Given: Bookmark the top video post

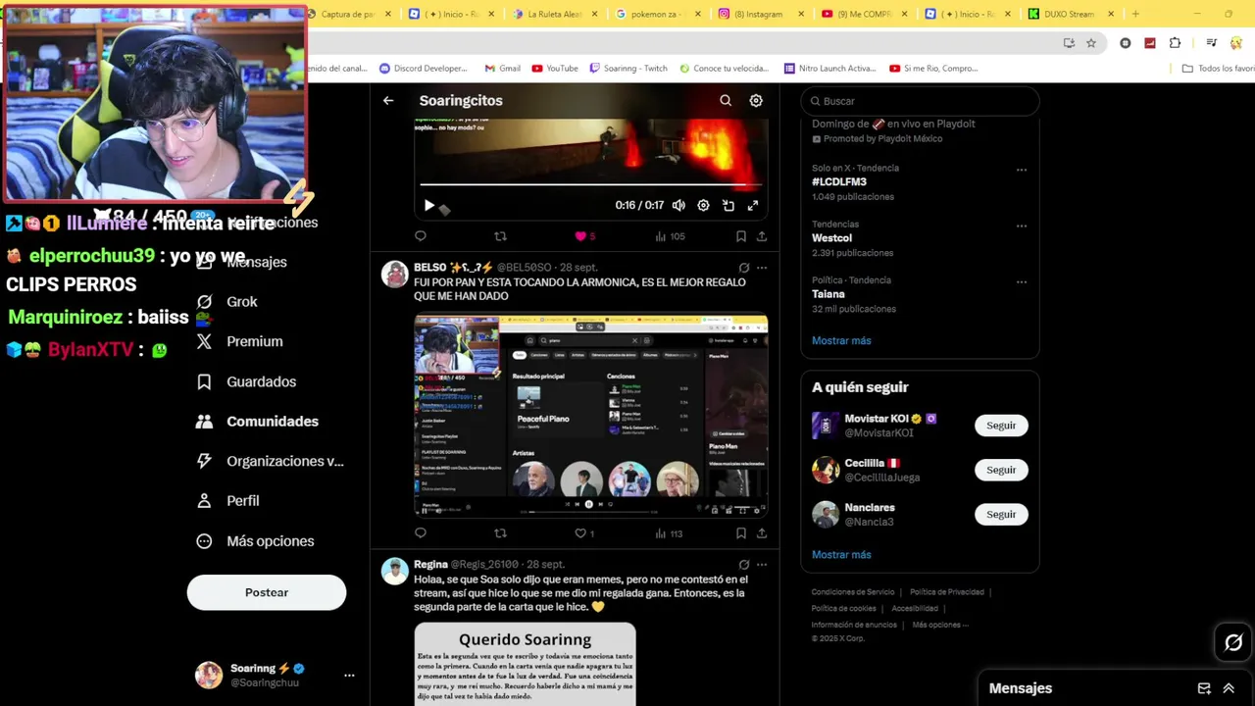Looking at the screenshot, I should point(741,236).
